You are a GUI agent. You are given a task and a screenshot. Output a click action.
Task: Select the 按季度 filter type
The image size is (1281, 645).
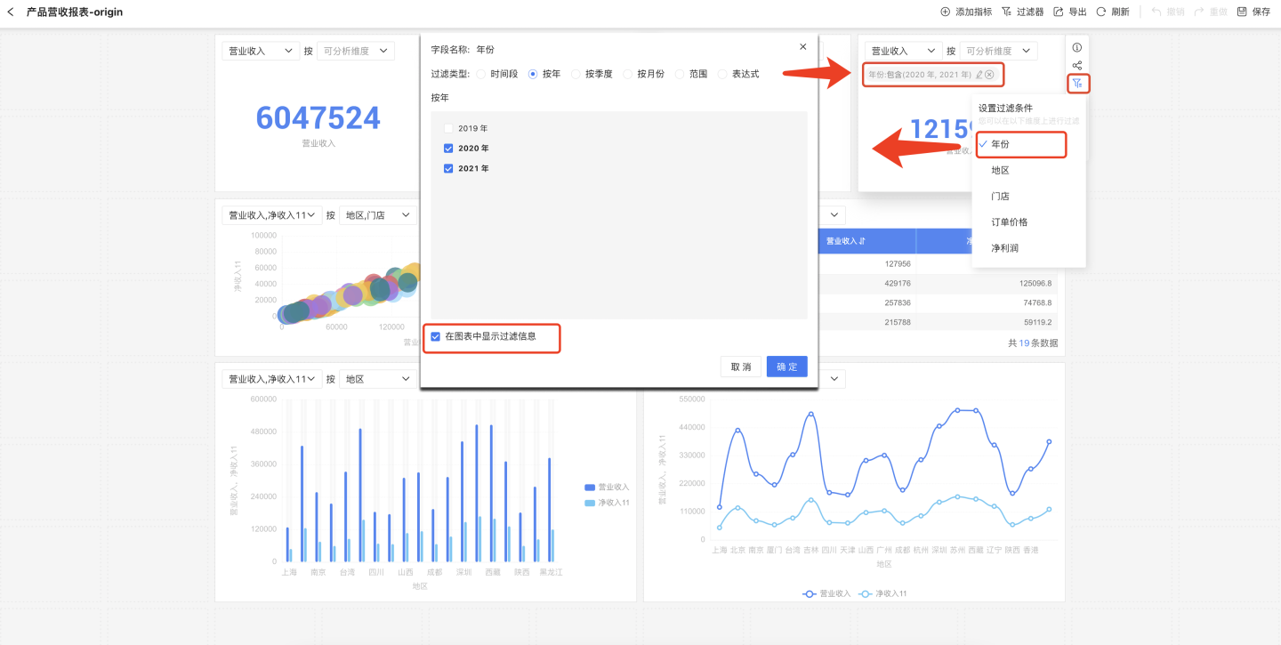pyautogui.click(x=576, y=75)
